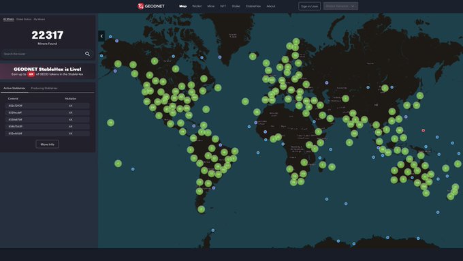Viewport: 463px width, 261px height.
Task: Click the GEODNET logo
Action: 151,6
